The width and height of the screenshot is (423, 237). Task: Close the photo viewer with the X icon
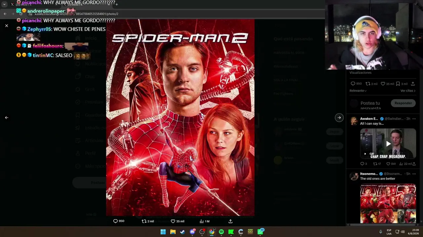7,26
